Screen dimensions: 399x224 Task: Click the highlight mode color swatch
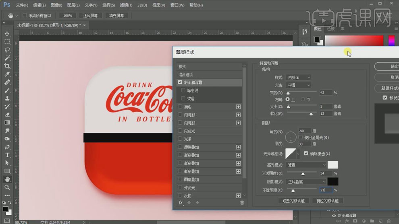332,164
